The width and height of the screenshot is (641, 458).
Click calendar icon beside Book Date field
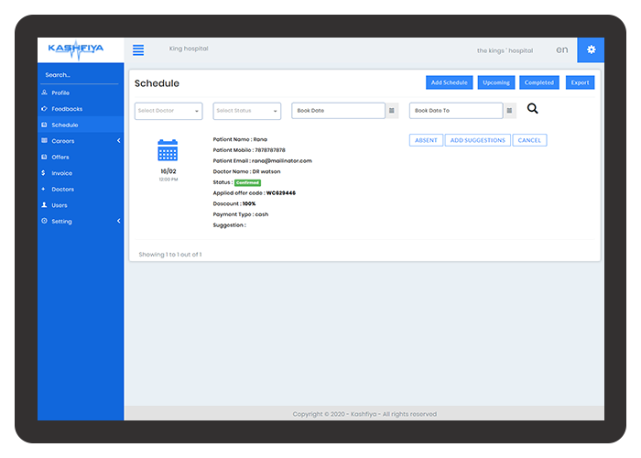(x=392, y=111)
